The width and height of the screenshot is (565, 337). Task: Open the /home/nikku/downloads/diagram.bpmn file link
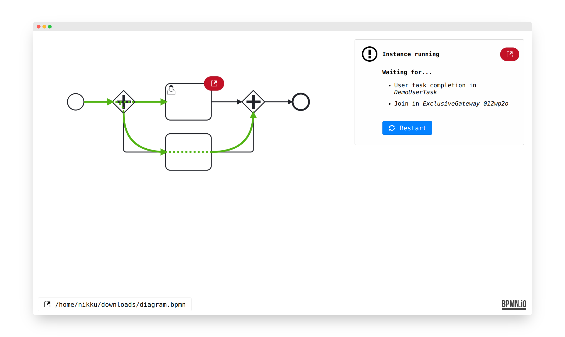(x=120, y=304)
